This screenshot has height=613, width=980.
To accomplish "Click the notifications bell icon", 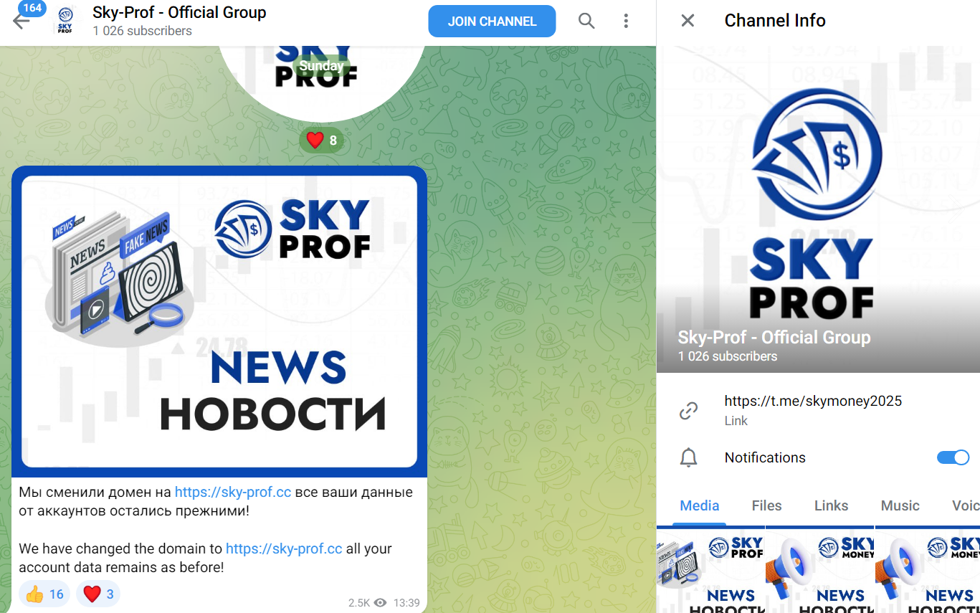I will point(688,457).
